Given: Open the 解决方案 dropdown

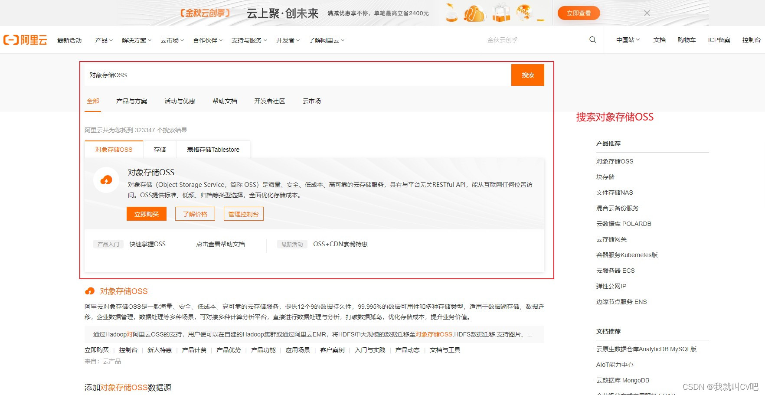Looking at the screenshot, I should click(134, 40).
